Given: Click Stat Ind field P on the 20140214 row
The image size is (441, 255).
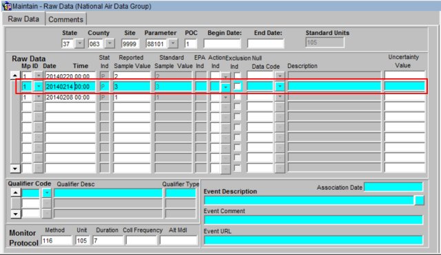Looking at the screenshot, I should click(x=104, y=87).
